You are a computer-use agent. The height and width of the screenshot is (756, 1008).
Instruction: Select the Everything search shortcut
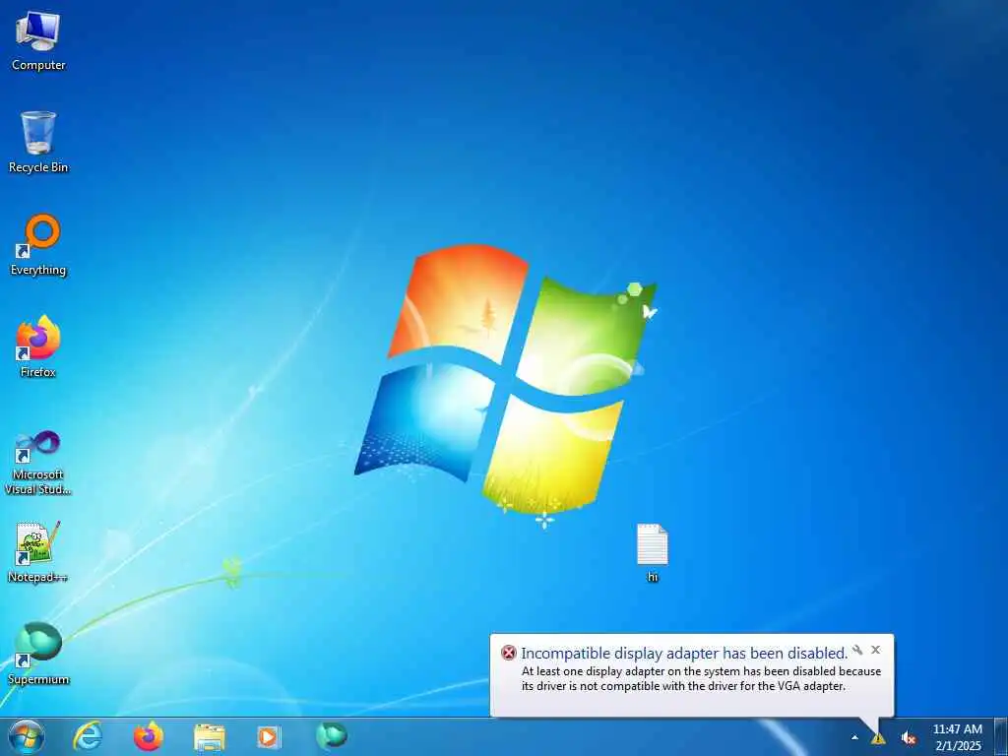[38, 245]
